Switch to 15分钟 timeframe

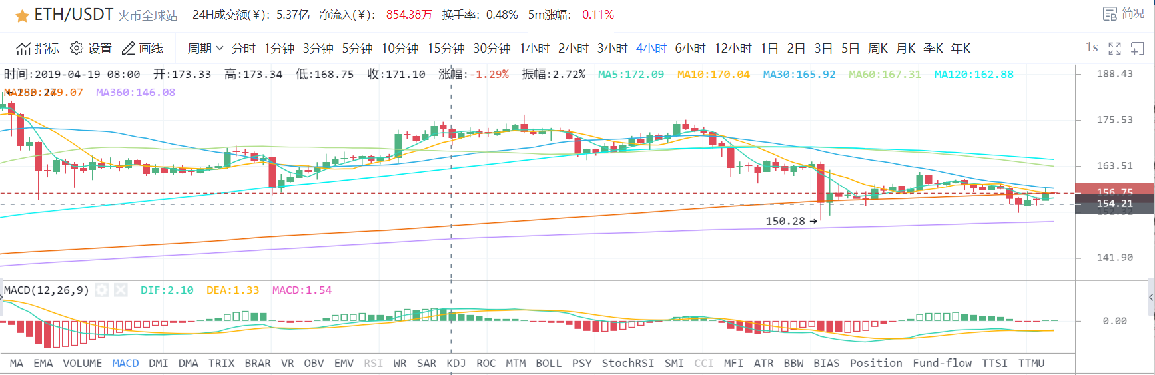tap(446, 49)
